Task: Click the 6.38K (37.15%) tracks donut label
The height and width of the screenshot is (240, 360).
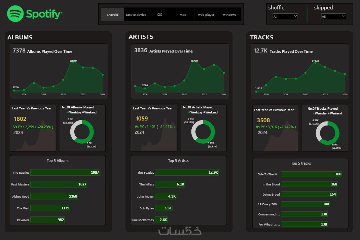Action: (x=314, y=122)
